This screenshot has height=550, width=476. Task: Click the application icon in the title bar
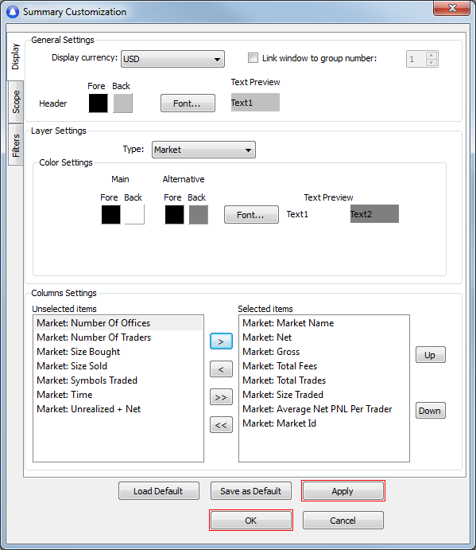[13, 12]
